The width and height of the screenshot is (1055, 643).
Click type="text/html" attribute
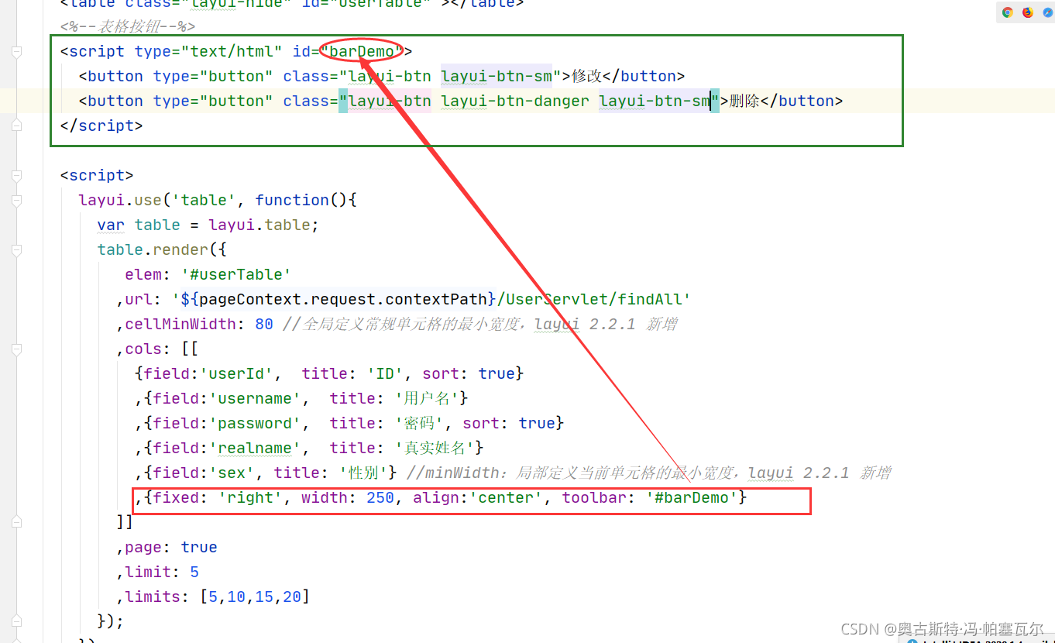click(208, 51)
